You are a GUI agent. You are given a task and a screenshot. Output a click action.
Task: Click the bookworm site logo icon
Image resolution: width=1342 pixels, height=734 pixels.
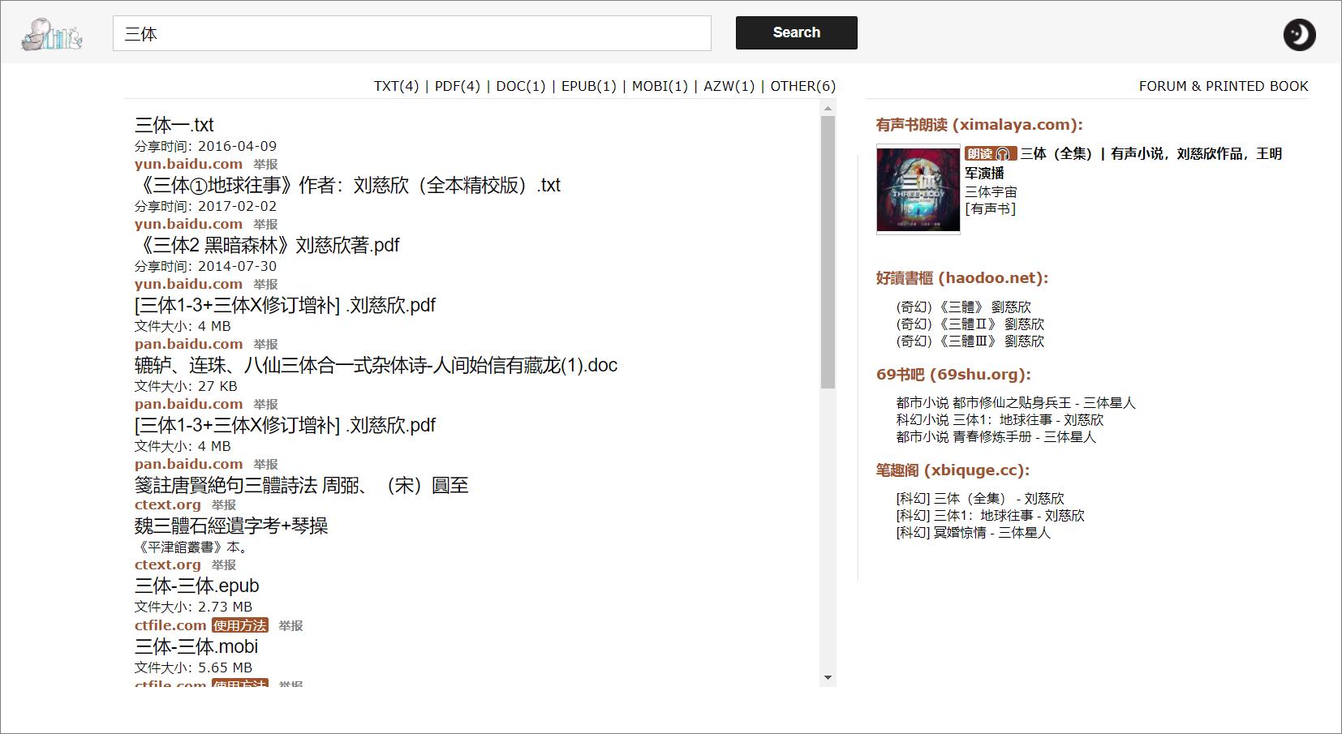[50, 34]
